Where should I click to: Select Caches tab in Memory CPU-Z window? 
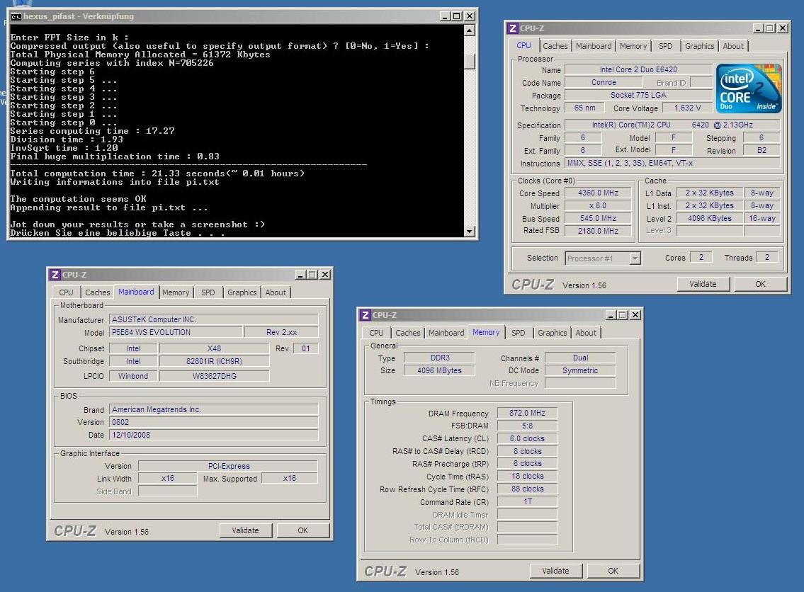(x=407, y=333)
